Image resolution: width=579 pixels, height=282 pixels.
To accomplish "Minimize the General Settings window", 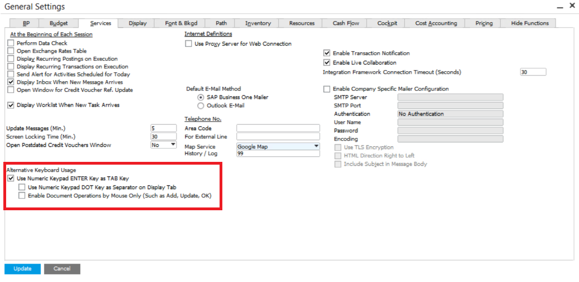I will 559,7.
